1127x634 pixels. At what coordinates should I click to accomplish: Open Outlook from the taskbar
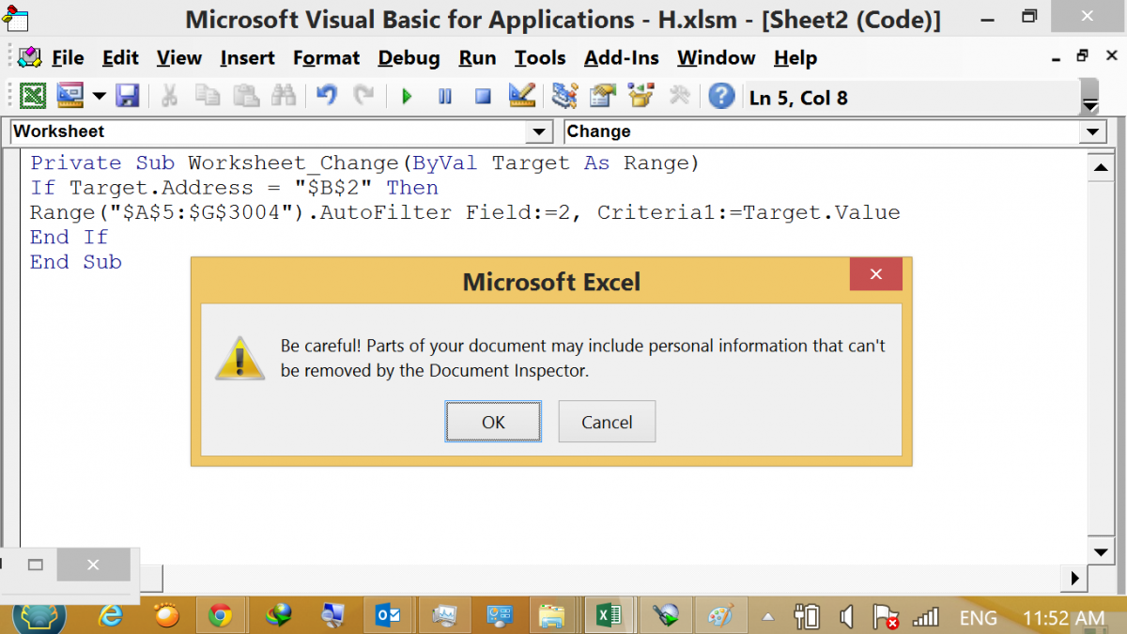387,615
